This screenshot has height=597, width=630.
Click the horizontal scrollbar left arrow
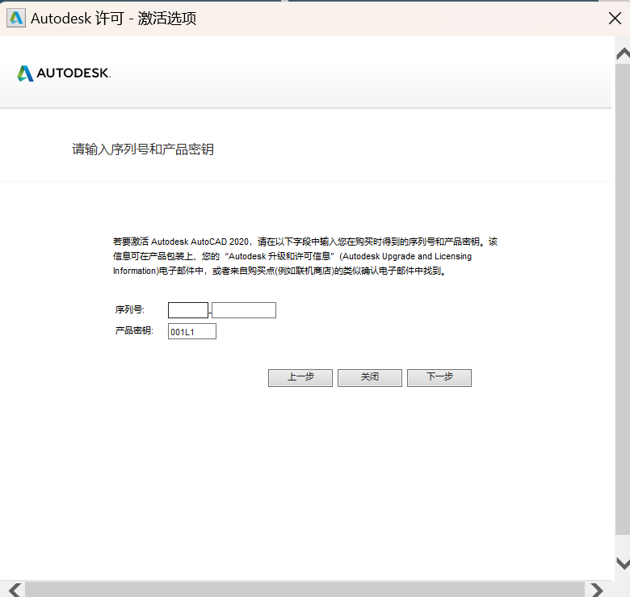point(15,590)
